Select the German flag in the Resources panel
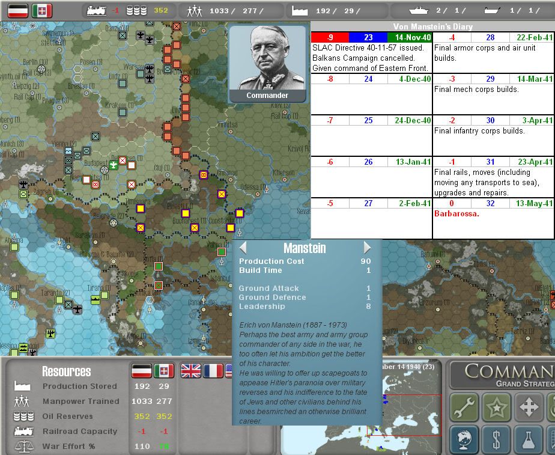Image resolution: width=555 pixels, height=455 pixels. coord(142,371)
